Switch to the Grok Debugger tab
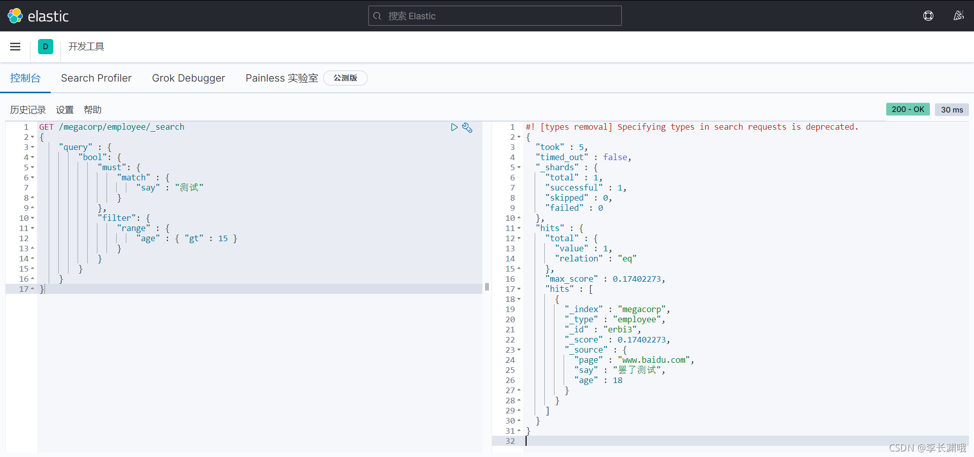The image size is (974, 457). point(189,78)
